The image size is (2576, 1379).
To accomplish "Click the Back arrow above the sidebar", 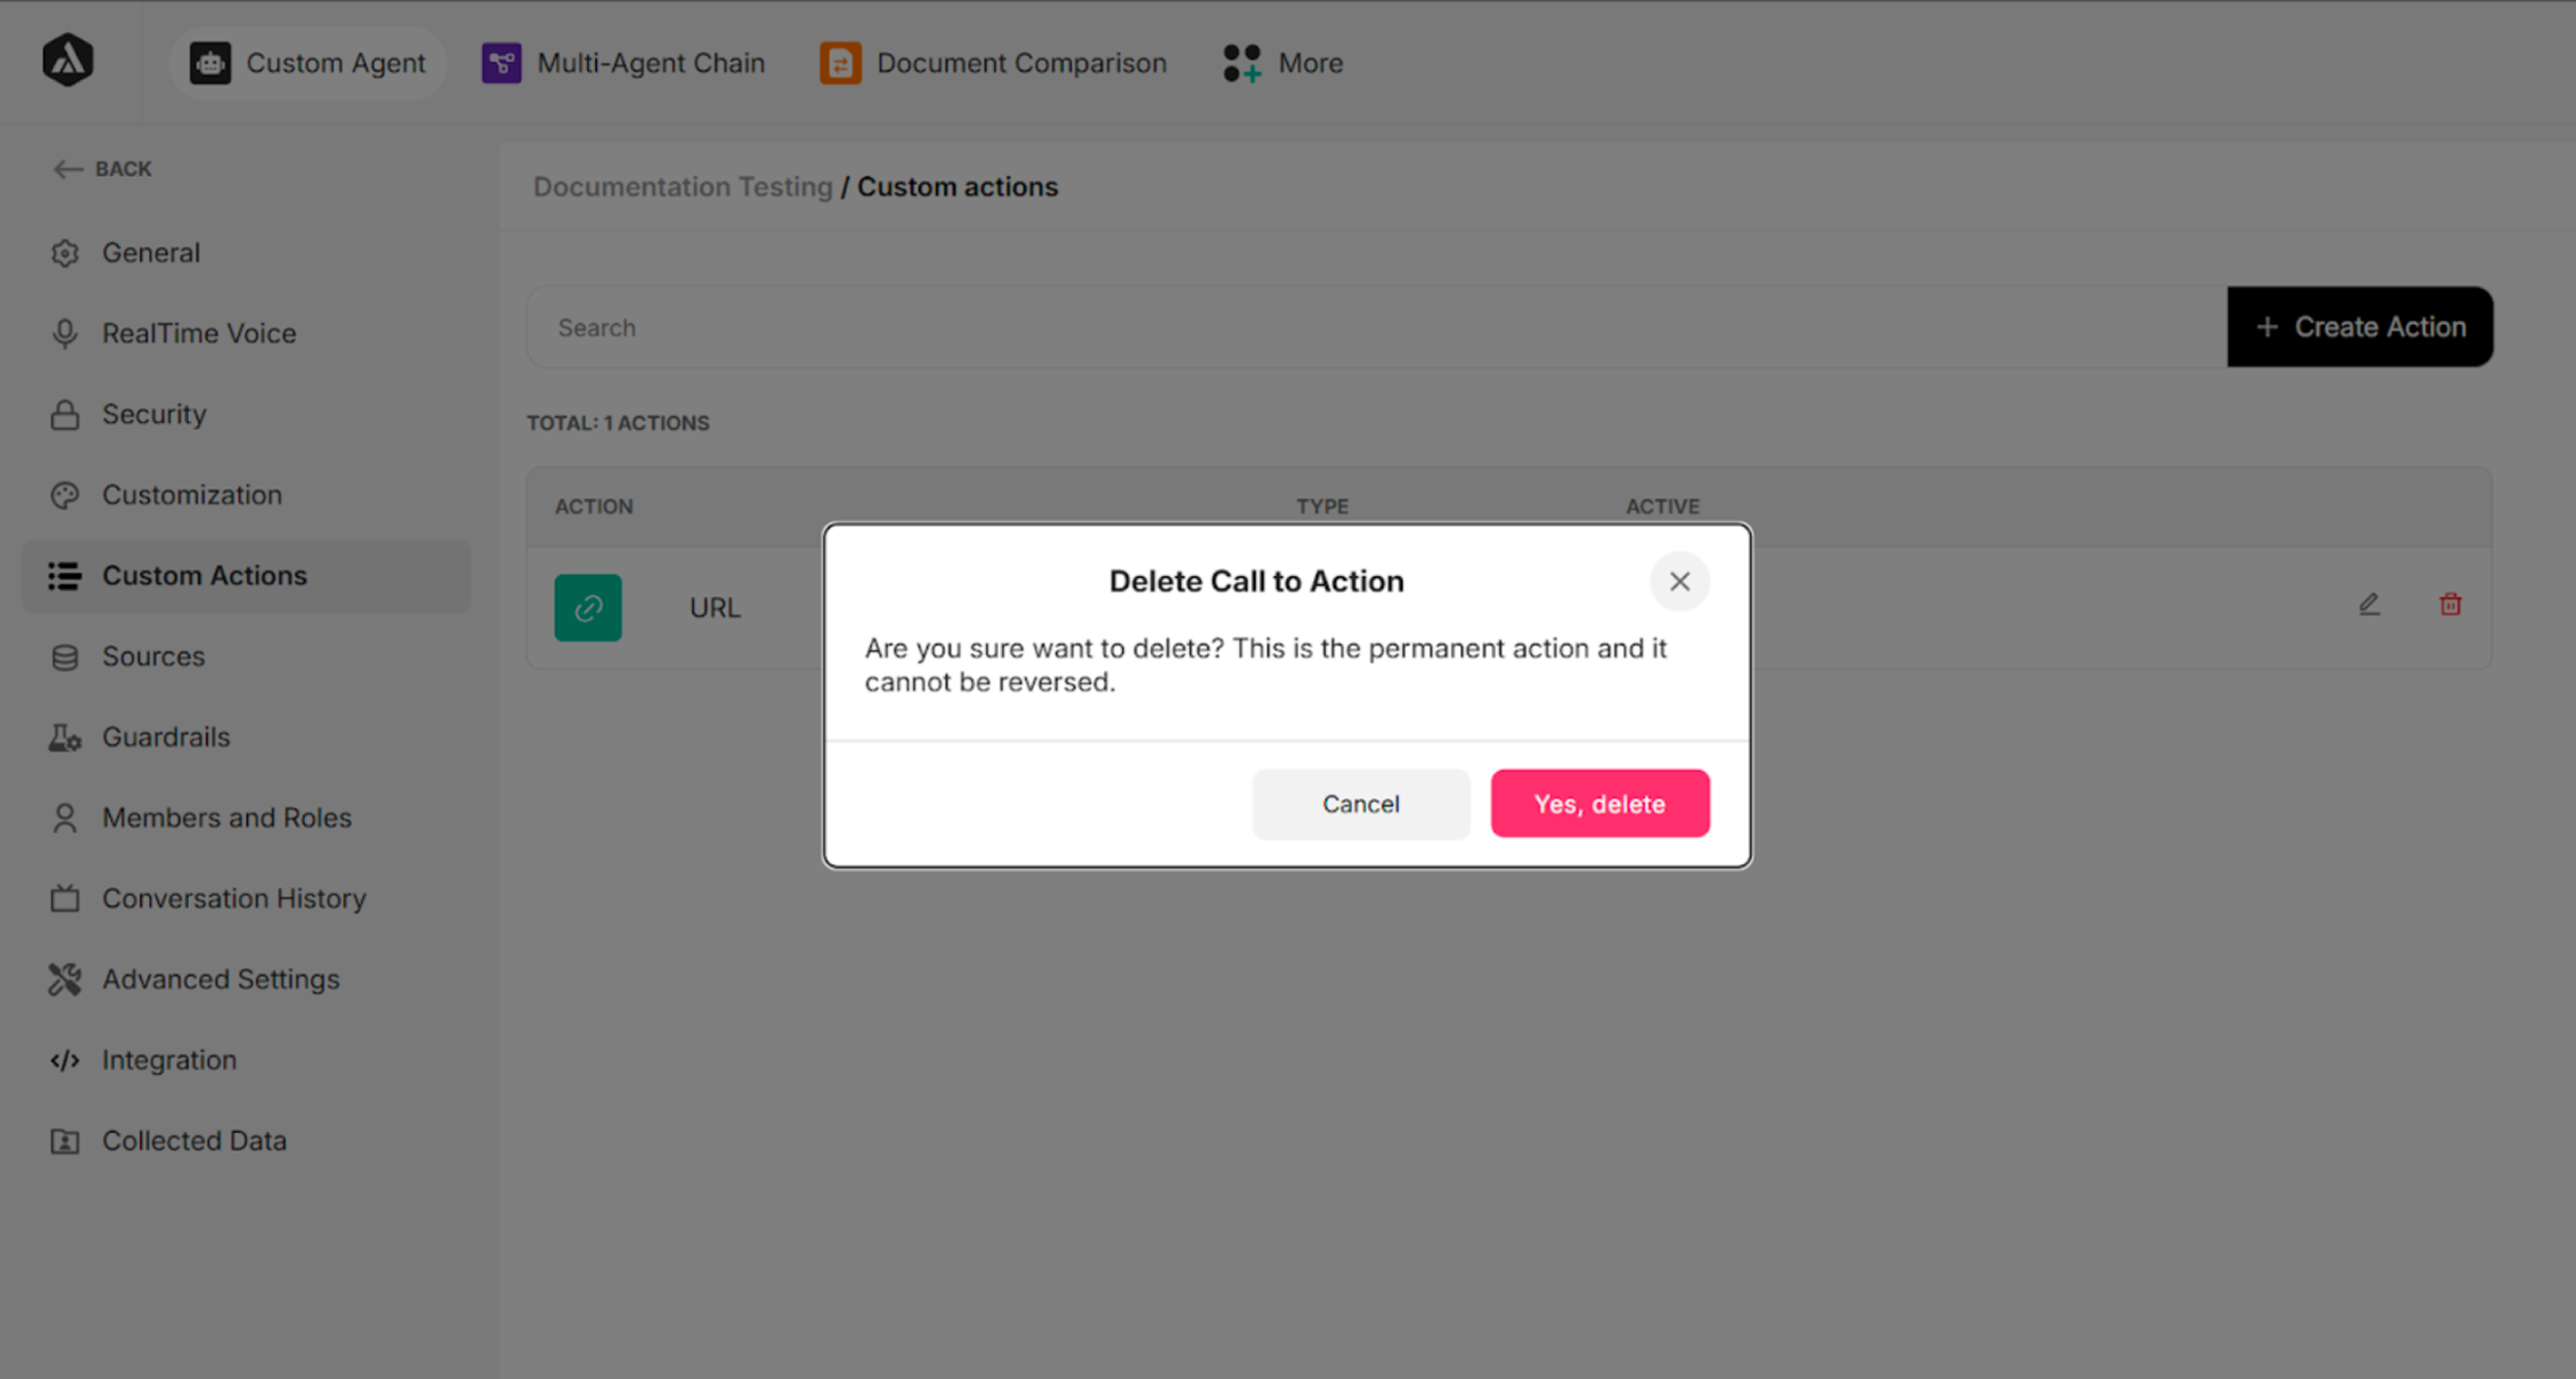I will (68, 169).
